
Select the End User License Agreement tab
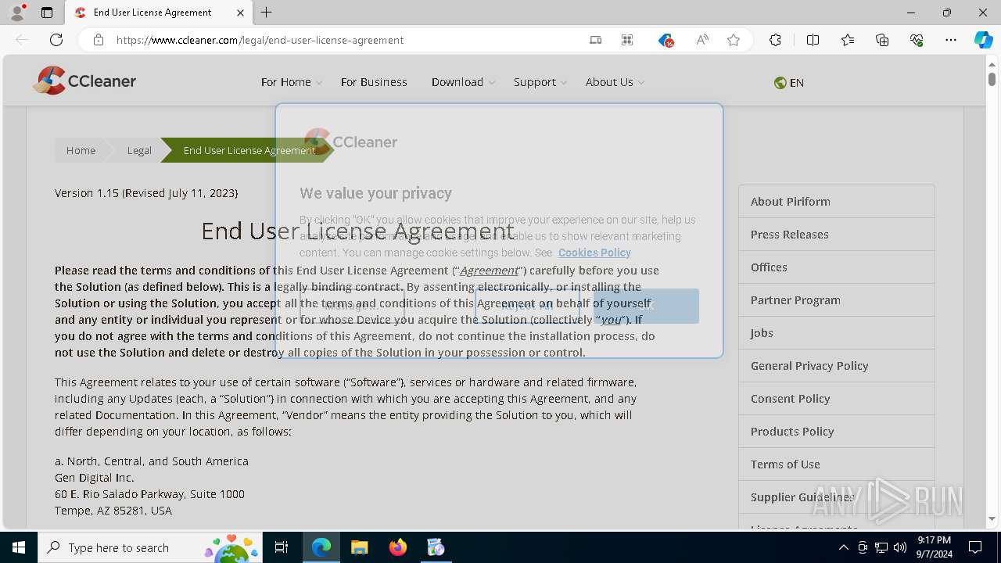(159, 13)
